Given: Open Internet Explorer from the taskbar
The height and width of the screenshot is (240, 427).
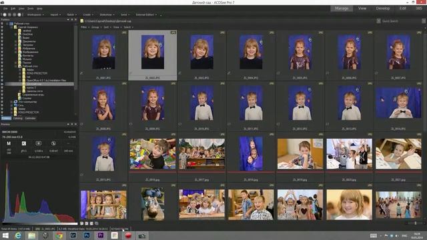Looking at the screenshot, I should point(18,235).
